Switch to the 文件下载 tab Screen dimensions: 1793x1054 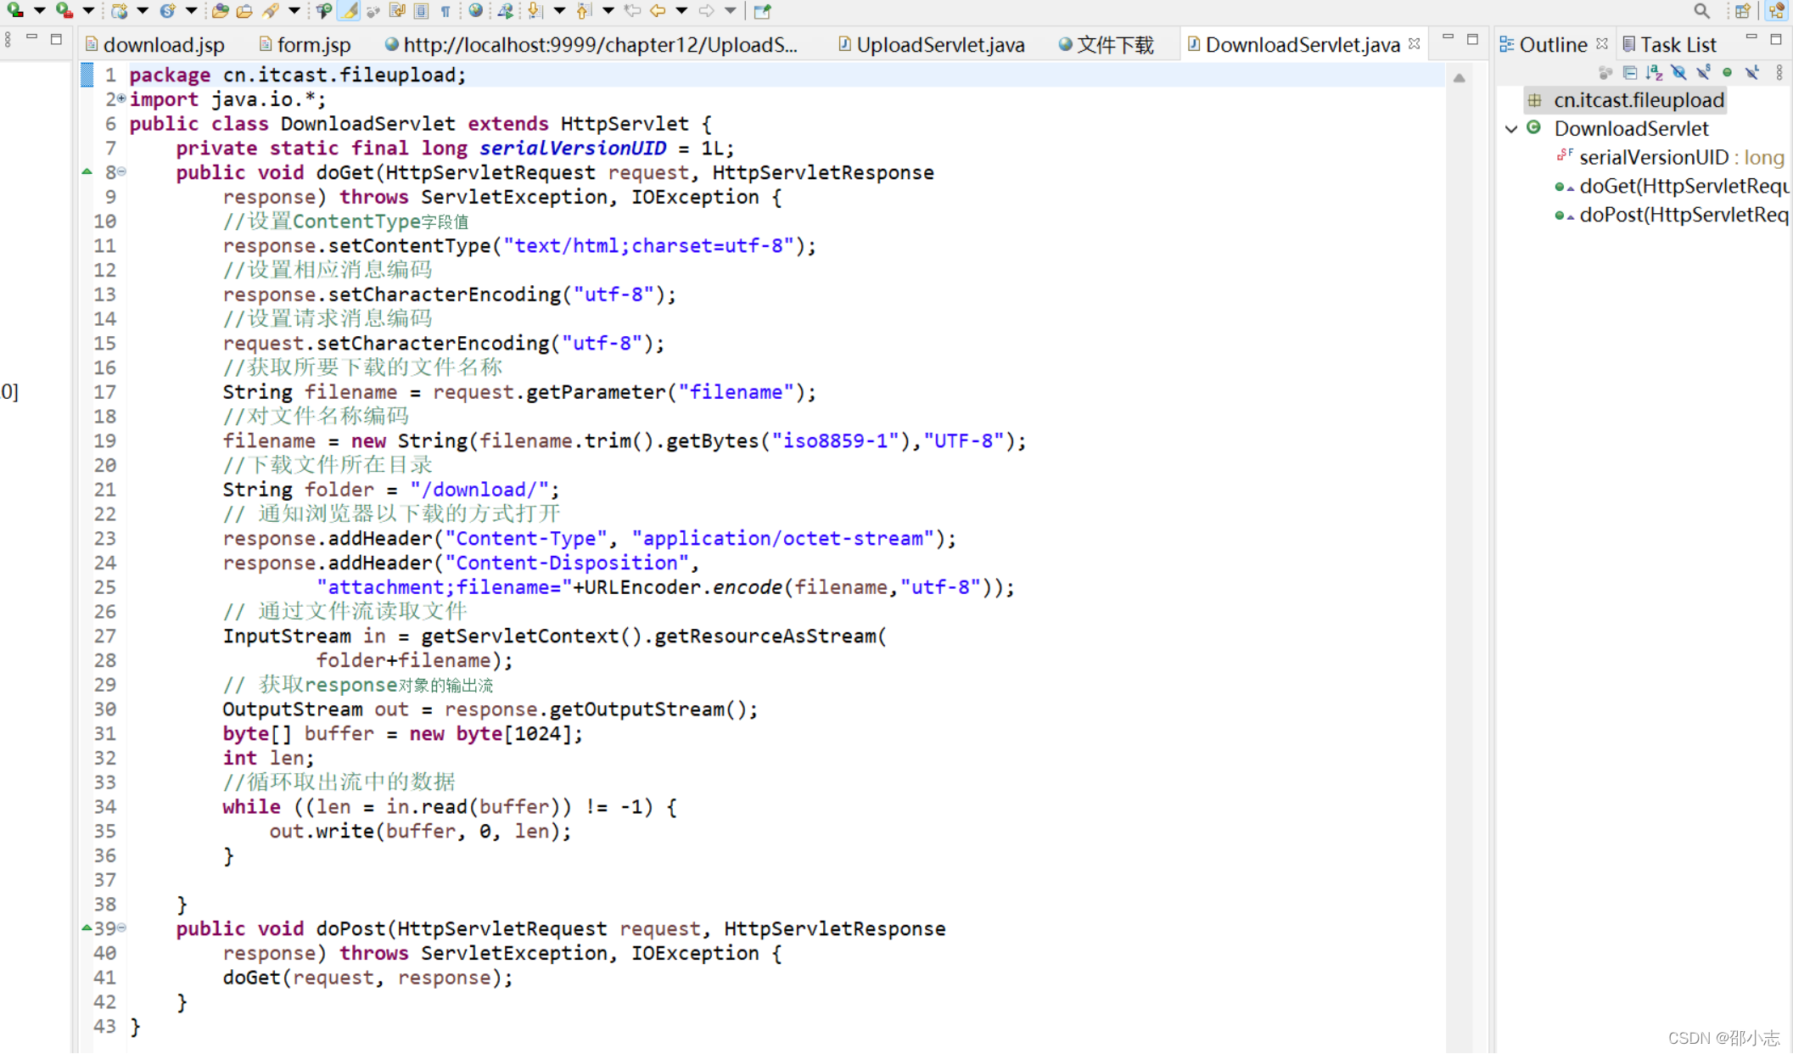(1107, 45)
